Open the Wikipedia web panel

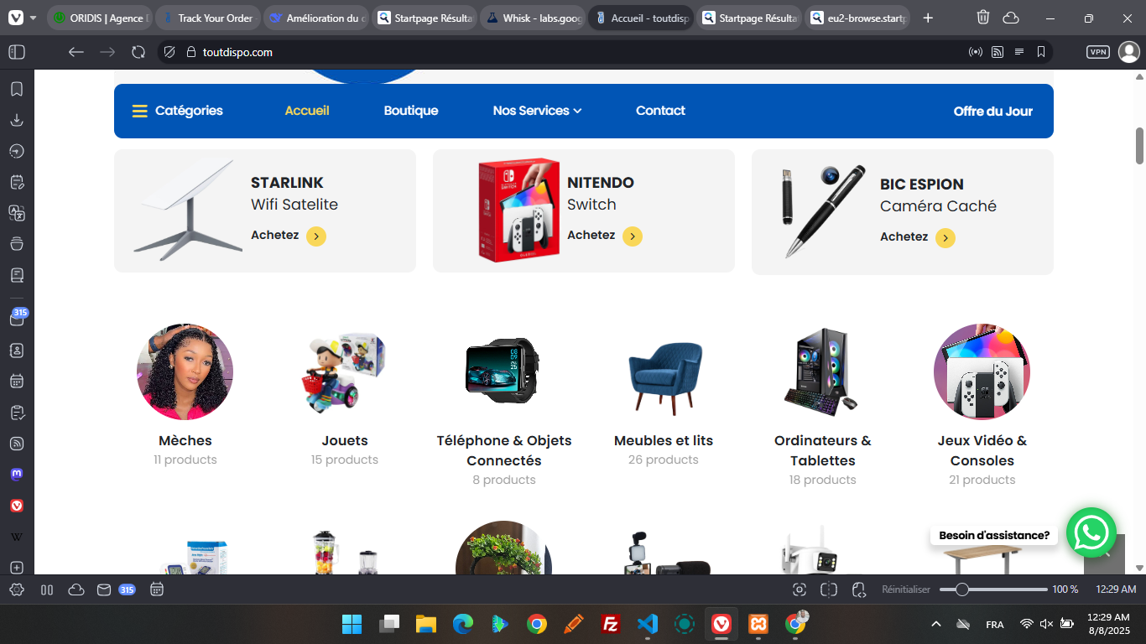17,537
